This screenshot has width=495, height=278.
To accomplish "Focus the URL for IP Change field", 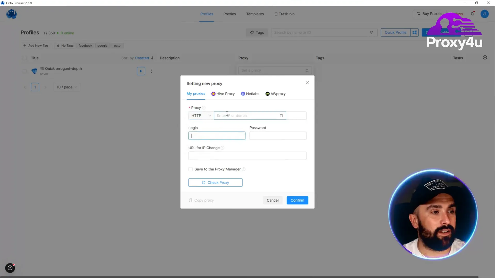I will [x=247, y=156].
